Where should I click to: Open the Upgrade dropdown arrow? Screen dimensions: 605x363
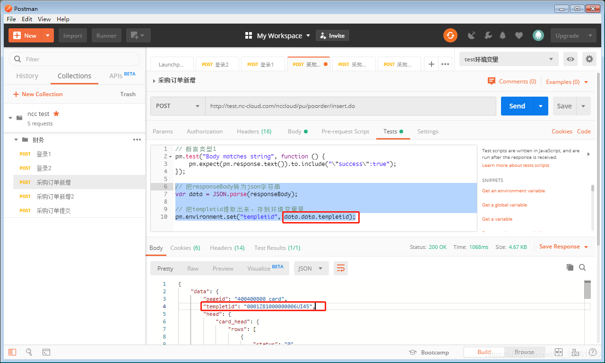[x=589, y=35]
